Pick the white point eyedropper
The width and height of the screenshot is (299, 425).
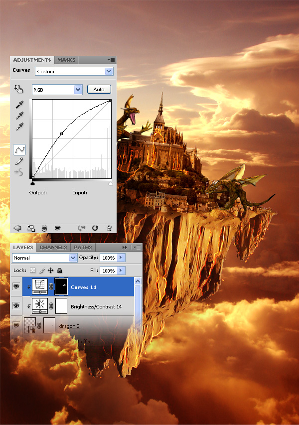tap(19, 127)
